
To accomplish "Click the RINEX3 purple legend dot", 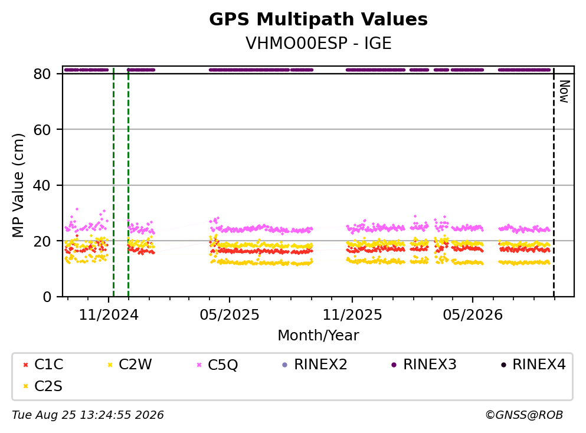I will 394,365.
